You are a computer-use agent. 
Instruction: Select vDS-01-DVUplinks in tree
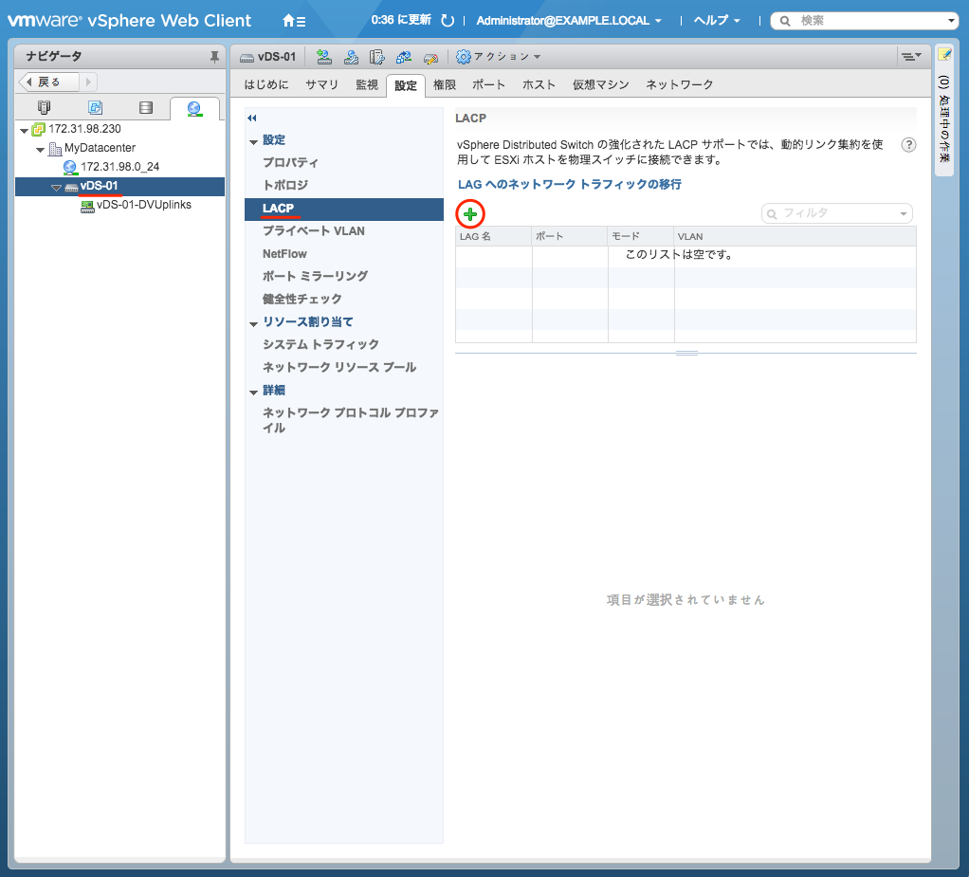point(144,205)
